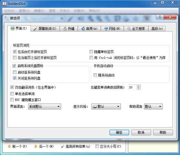Click the 热键 tab icon
The height and width of the screenshot is (155, 180).
click(x=65, y=29)
